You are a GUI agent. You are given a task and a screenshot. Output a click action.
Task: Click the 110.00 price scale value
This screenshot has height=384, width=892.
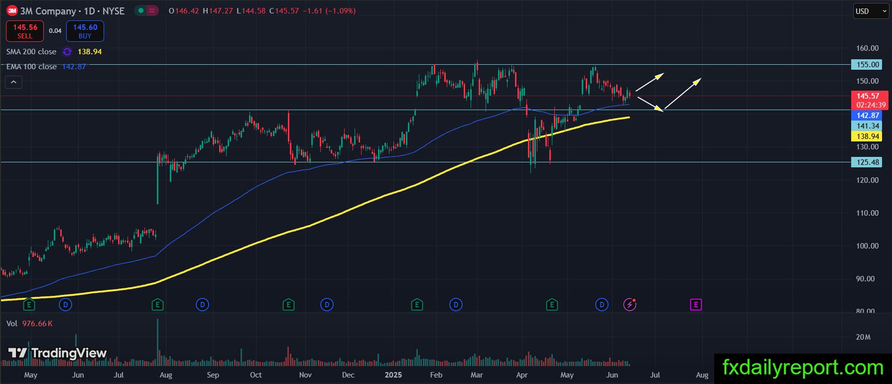868,213
